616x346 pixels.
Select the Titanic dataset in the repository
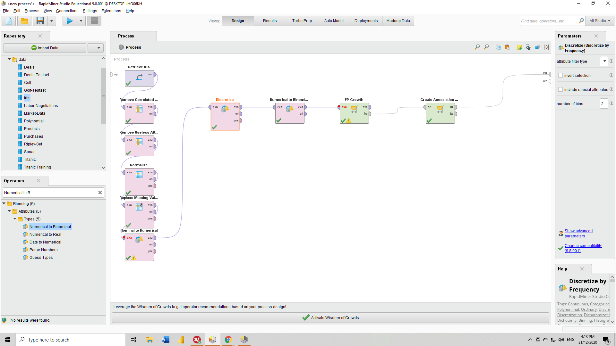coord(30,160)
